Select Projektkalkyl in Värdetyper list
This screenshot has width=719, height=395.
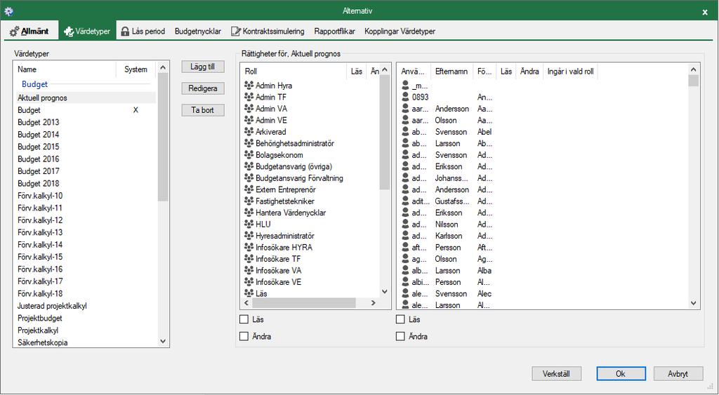(85, 330)
